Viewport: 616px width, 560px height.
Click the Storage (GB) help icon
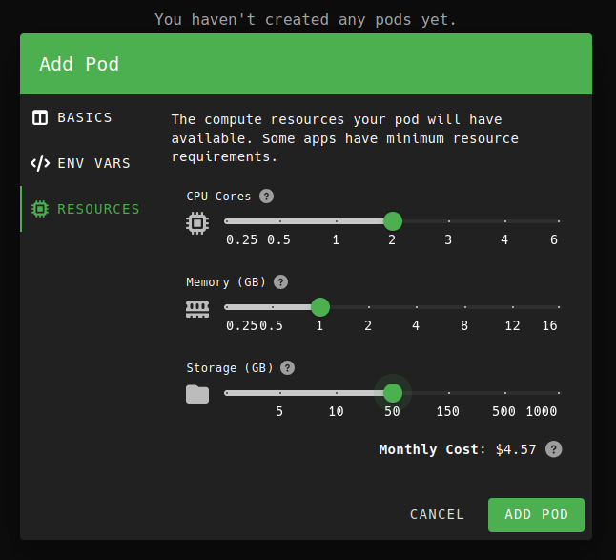tap(287, 368)
